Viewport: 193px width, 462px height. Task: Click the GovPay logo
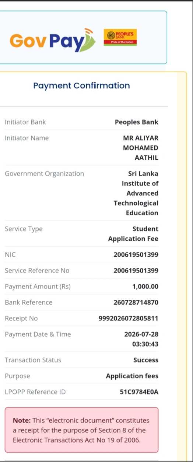point(52,40)
